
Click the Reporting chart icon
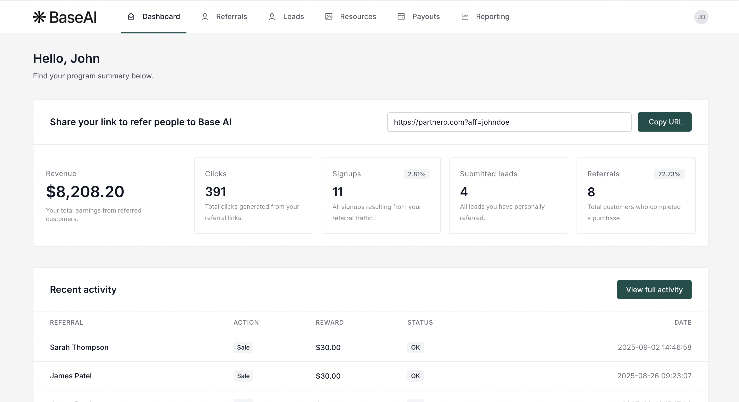(x=465, y=17)
